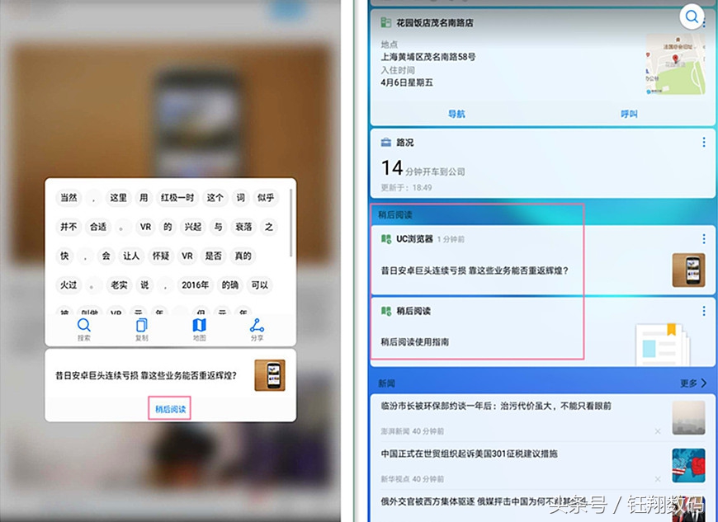Open news 中国正式在世贸组织起诉美国301
Viewport: 718px width, 522px height.
(x=470, y=454)
